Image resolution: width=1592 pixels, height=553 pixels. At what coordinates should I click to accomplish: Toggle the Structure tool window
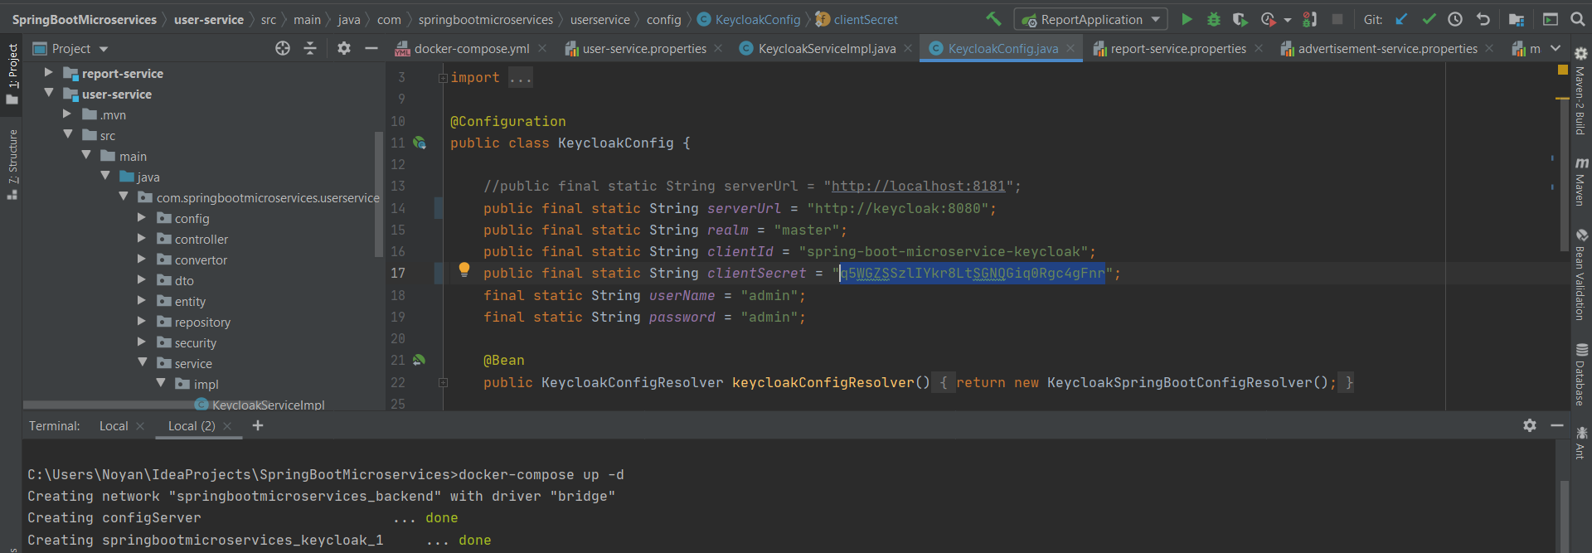12,164
